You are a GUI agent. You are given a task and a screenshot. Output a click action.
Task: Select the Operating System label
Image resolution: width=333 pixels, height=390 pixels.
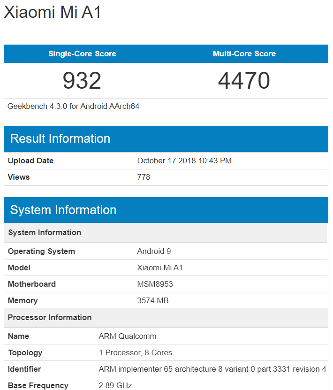pyautogui.click(x=41, y=252)
